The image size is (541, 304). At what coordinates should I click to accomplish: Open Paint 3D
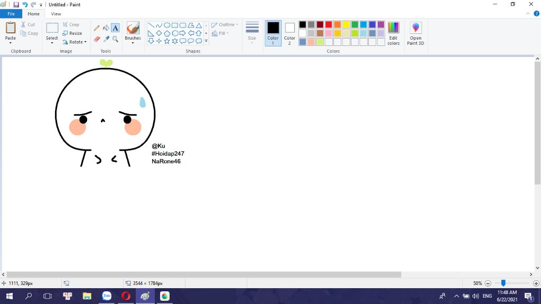tap(415, 33)
